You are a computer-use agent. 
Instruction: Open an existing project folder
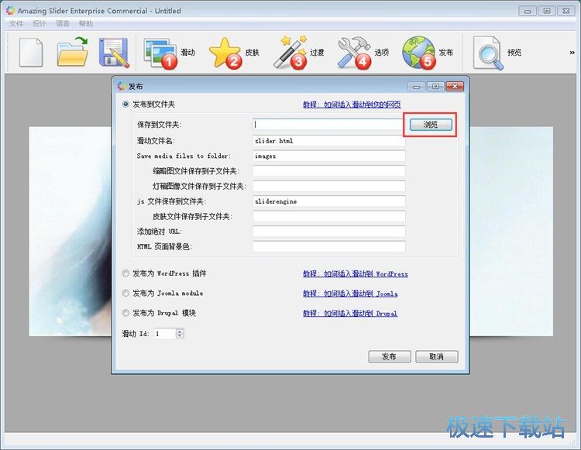73,52
